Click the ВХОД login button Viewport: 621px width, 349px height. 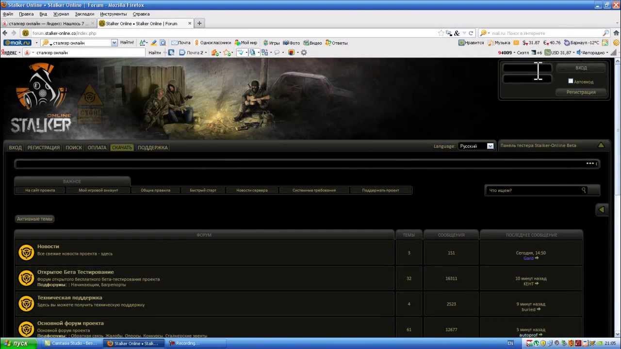(x=581, y=68)
